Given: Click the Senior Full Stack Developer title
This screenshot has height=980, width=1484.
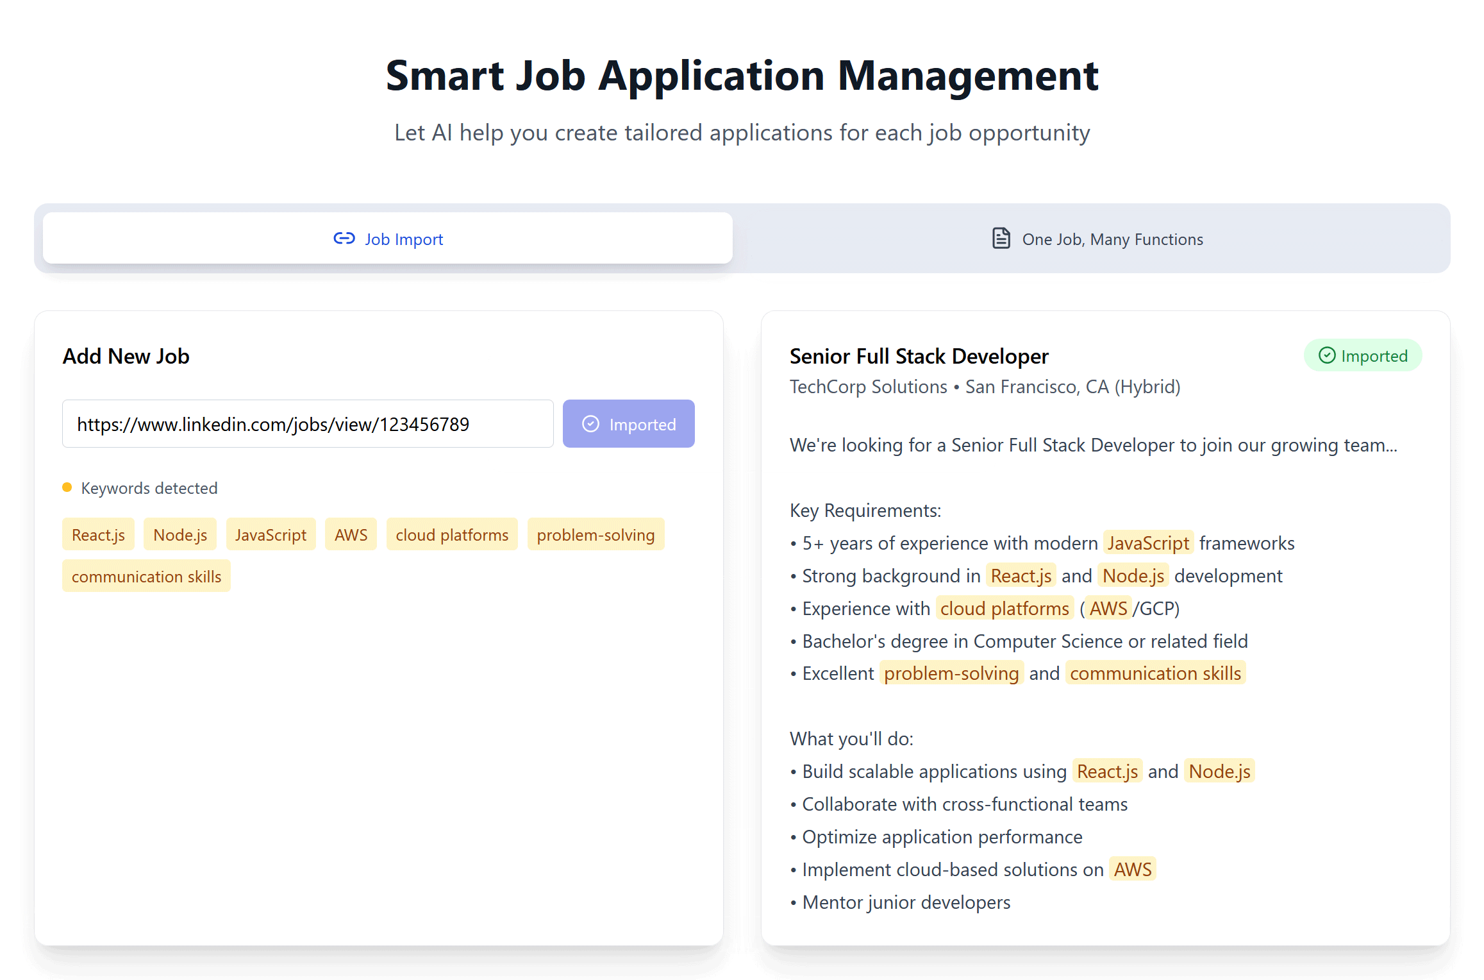Looking at the screenshot, I should point(919,356).
